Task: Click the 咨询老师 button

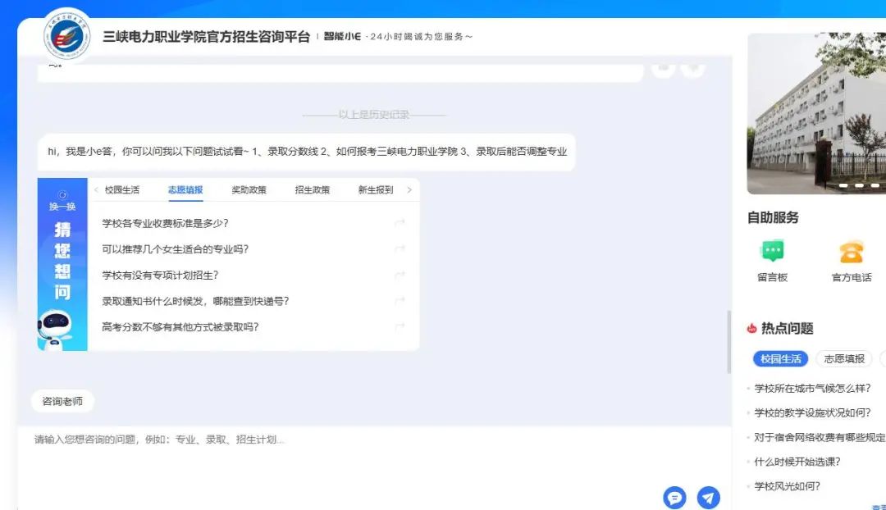Action: [x=62, y=402]
